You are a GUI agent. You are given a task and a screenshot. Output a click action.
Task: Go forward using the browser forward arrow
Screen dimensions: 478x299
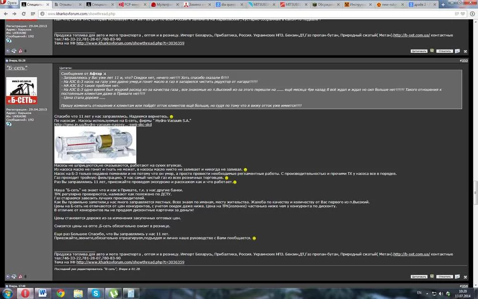coord(14,14)
